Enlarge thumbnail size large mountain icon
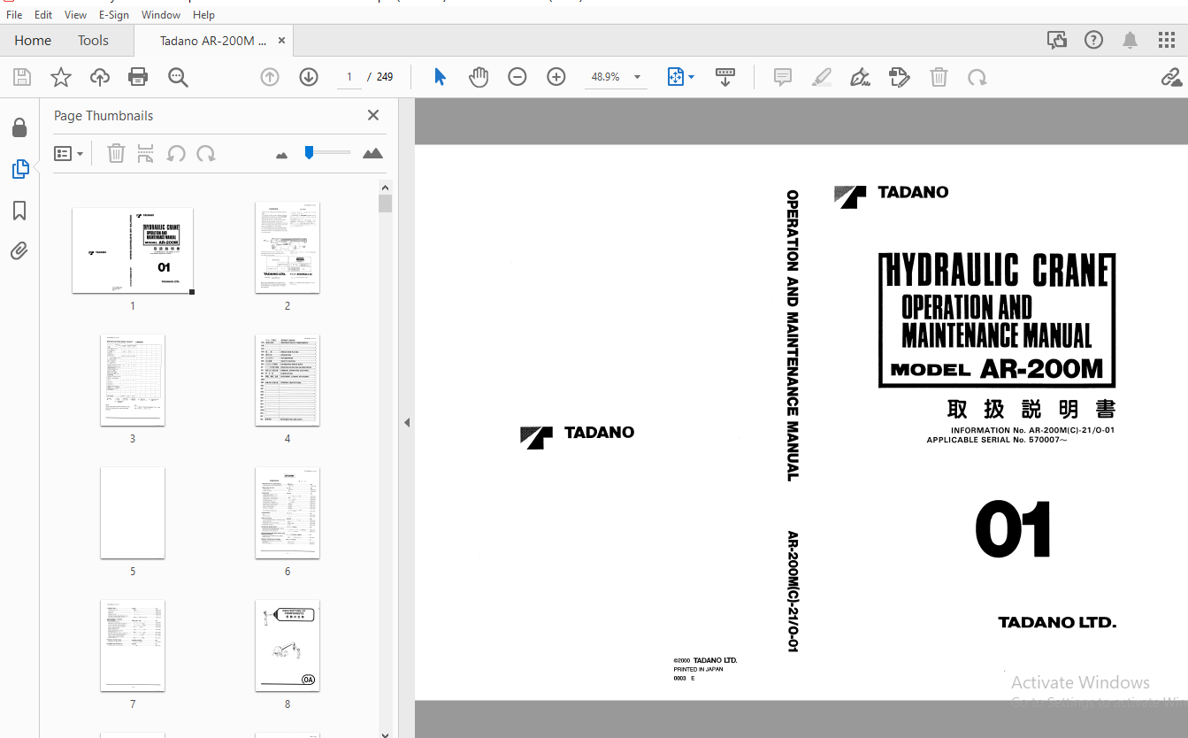The width and height of the screenshot is (1188, 738). (372, 153)
